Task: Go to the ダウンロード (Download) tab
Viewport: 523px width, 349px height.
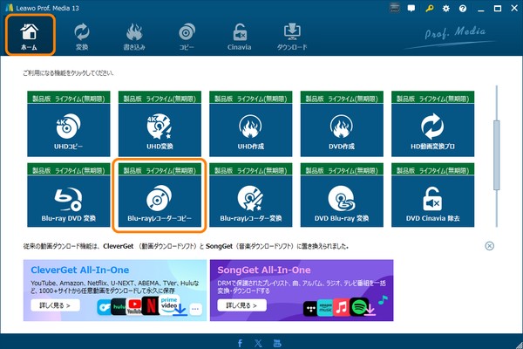Action: click(292, 37)
